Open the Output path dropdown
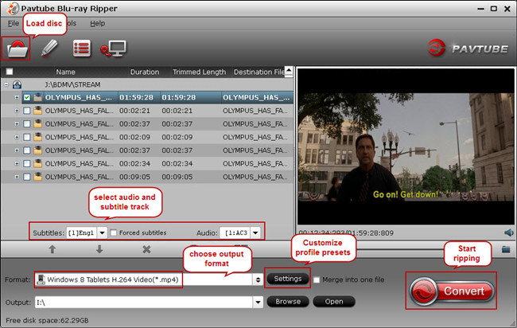Image resolution: width=517 pixels, height=328 pixels. point(258,302)
